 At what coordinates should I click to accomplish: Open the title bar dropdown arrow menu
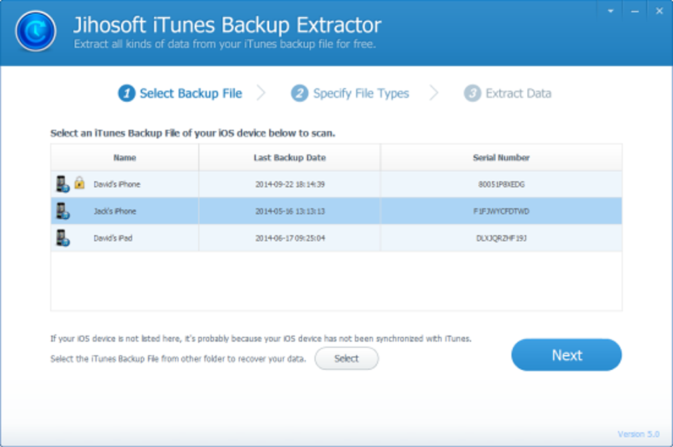610,11
